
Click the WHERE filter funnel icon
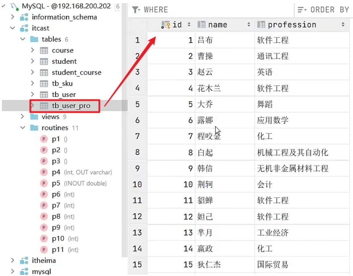(x=136, y=10)
